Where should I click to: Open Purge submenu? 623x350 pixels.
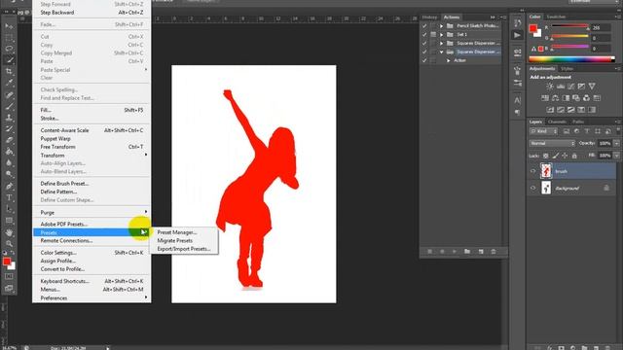(92, 212)
